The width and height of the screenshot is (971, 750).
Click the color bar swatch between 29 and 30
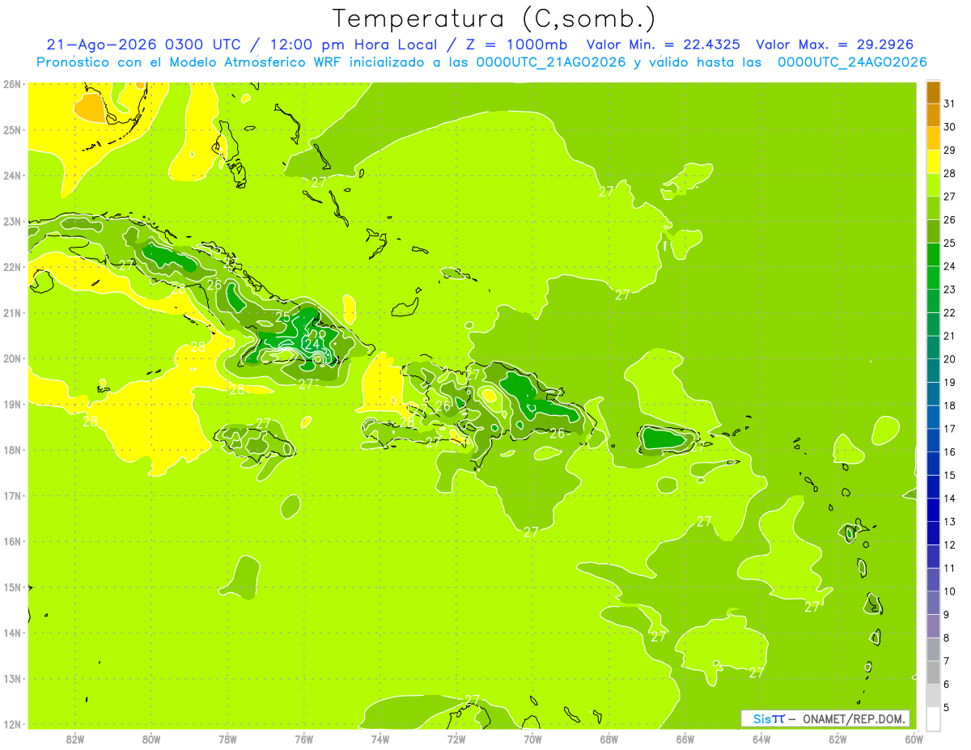click(x=933, y=139)
